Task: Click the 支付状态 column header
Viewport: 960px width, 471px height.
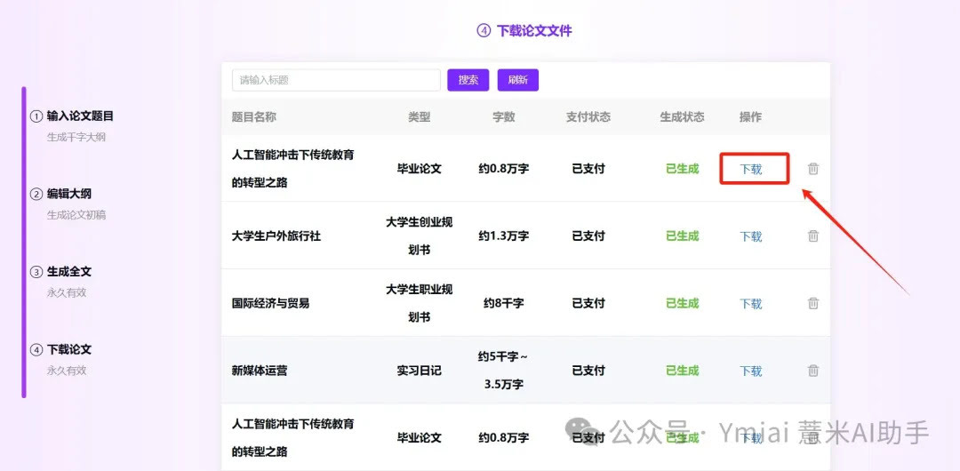Action: tap(588, 117)
